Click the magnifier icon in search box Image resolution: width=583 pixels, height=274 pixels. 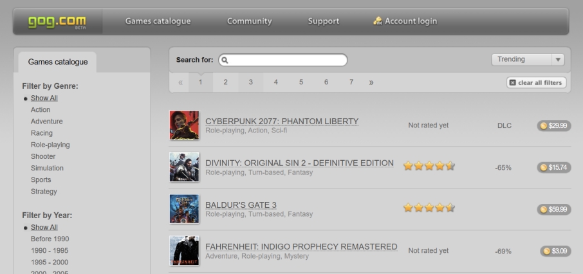coord(225,60)
